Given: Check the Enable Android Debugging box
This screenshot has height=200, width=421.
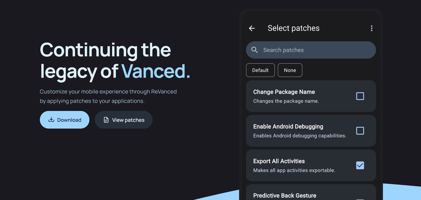Looking at the screenshot, I should (x=360, y=131).
